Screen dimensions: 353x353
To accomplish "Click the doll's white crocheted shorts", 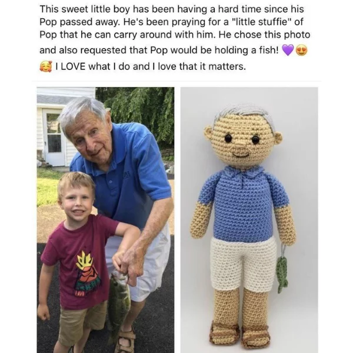I will [244, 264].
